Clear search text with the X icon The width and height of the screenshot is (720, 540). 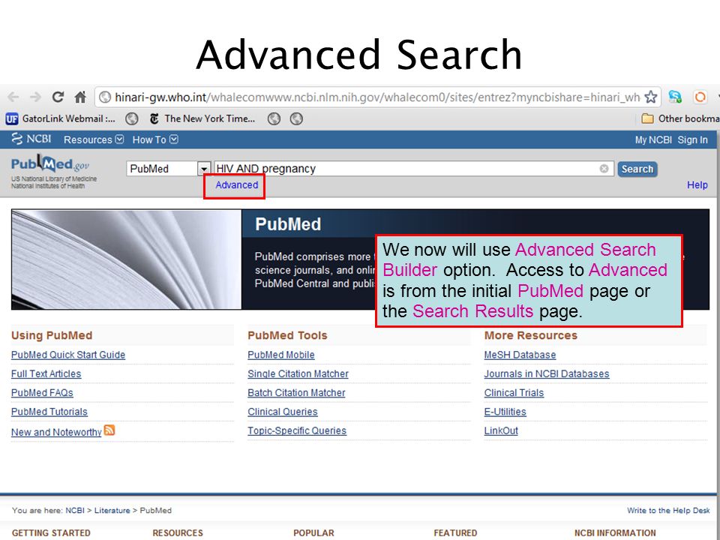click(604, 169)
